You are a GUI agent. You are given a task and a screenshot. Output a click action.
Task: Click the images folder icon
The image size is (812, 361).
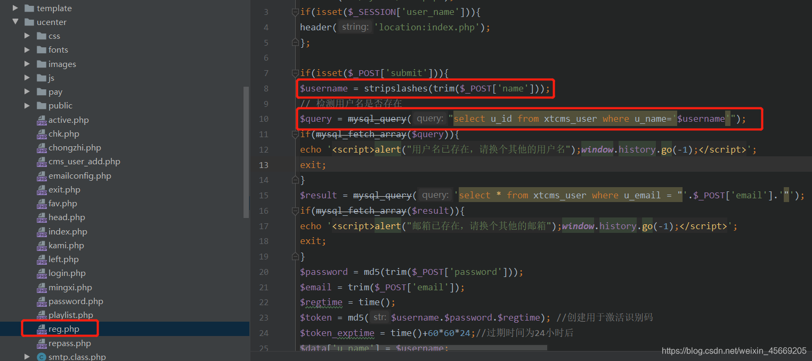pos(42,64)
